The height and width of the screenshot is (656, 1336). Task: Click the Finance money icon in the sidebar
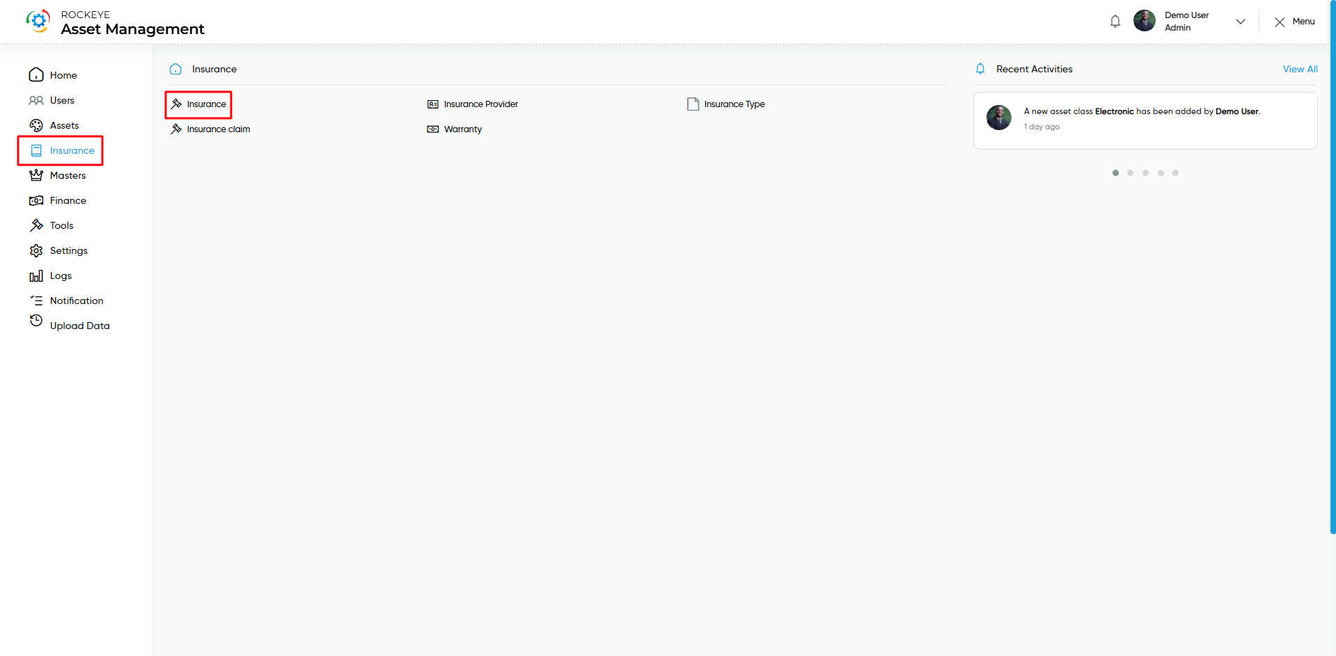tap(36, 200)
